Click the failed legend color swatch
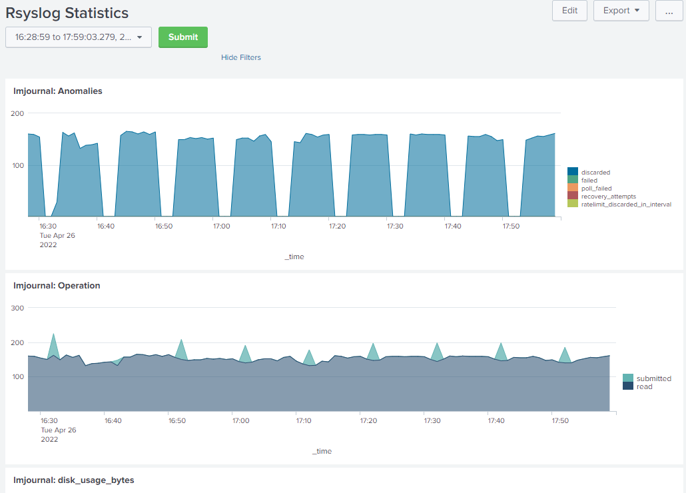The width and height of the screenshot is (686, 493). click(x=573, y=179)
